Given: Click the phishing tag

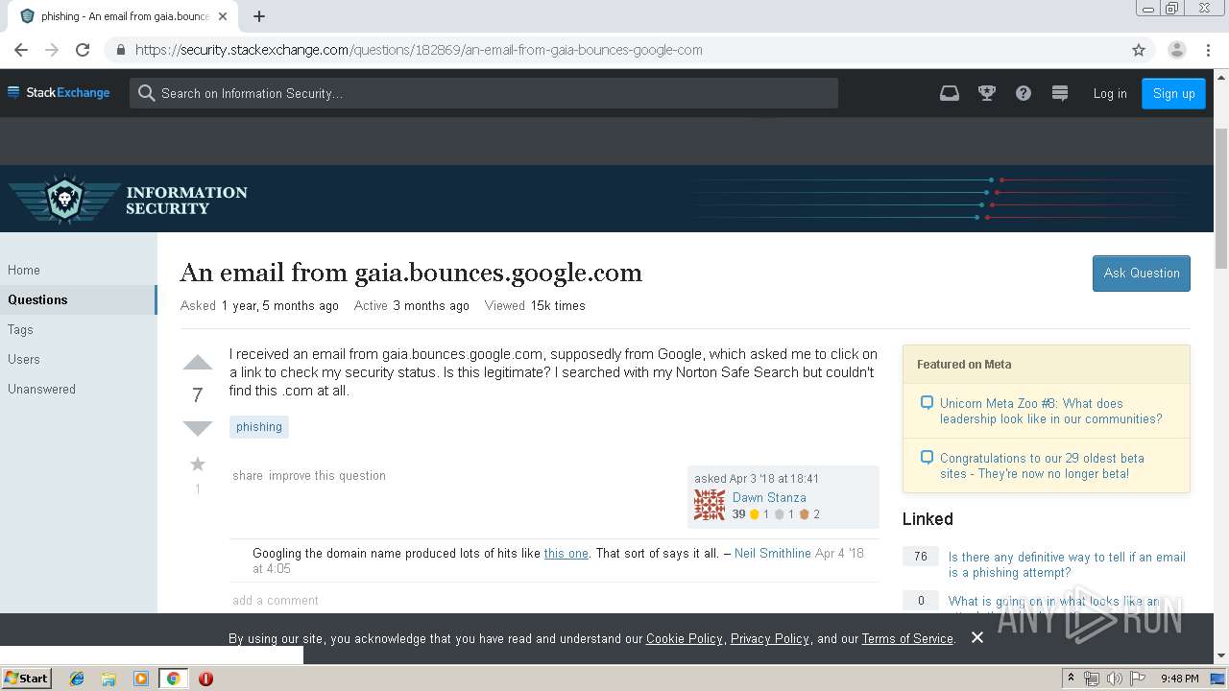Looking at the screenshot, I should point(259,427).
